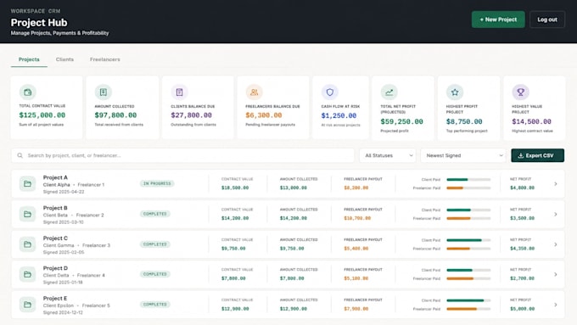Click the Amount Collected receipt icon
Image resolution: width=577 pixels, height=325 pixels.
104,92
